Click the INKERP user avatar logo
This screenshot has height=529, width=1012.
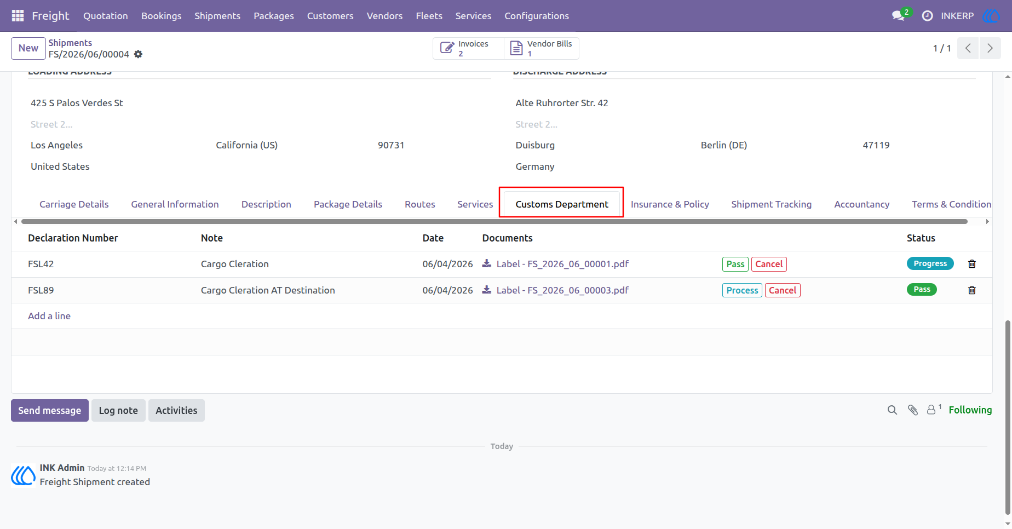tap(991, 16)
